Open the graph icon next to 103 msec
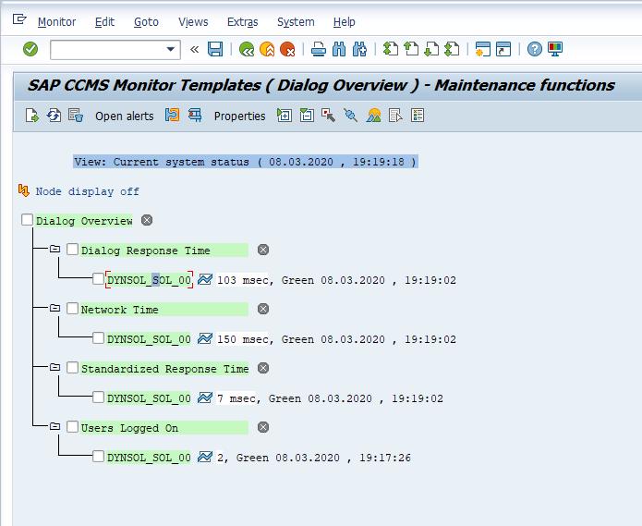642x526 pixels. (205, 279)
